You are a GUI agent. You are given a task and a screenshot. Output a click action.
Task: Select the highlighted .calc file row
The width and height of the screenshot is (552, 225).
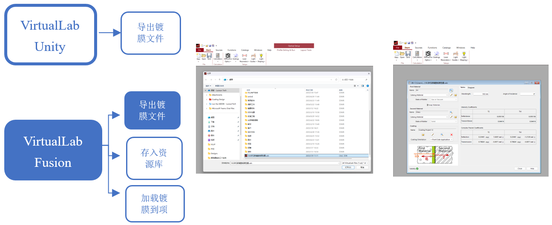tap(306, 156)
